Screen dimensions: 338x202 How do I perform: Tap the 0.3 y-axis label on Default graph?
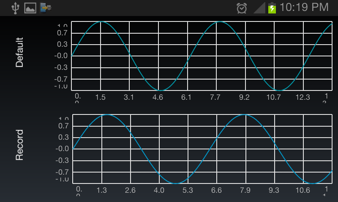pyautogui.click(x=62, y=45)
